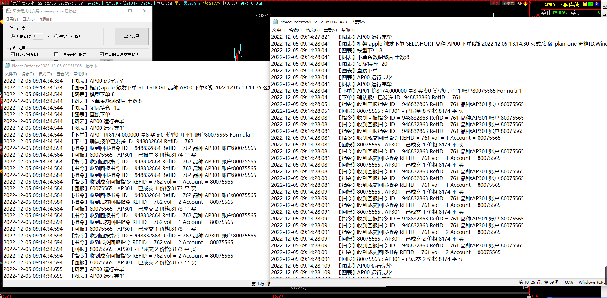Click '下单系数调整后 手数:8' in right Notepad
The height and width of the screenshot is (298, 607).
coord(383,57)
